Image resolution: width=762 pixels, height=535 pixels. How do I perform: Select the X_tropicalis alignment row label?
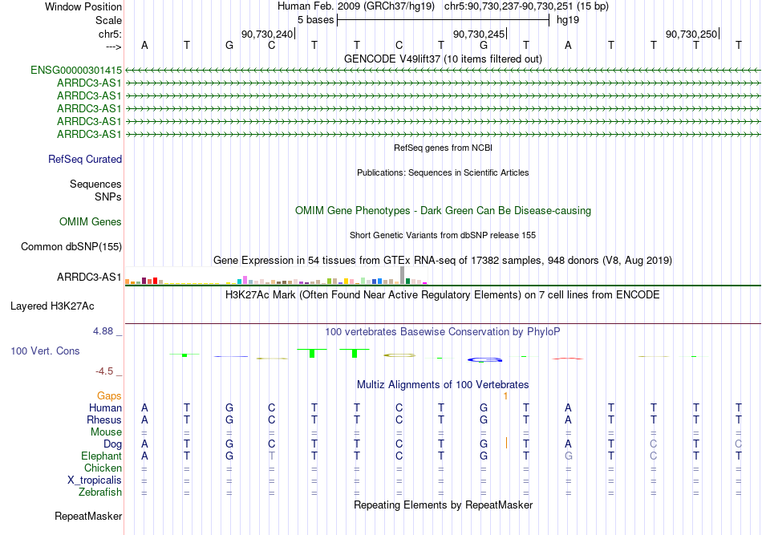95,480
